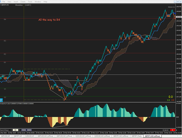Switch to the GBPUSD,M3 (offline) tab
This screenshot has height=138, width=182.
pos(45,136)
